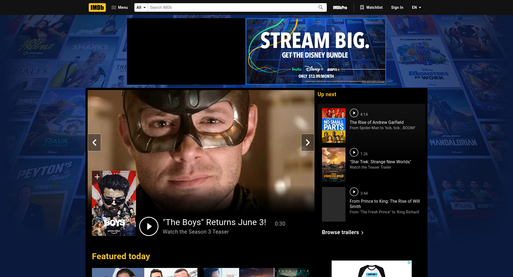Click the IMDb home logo
This screenshot has width=513, height=277.
[x=97, y=7]
